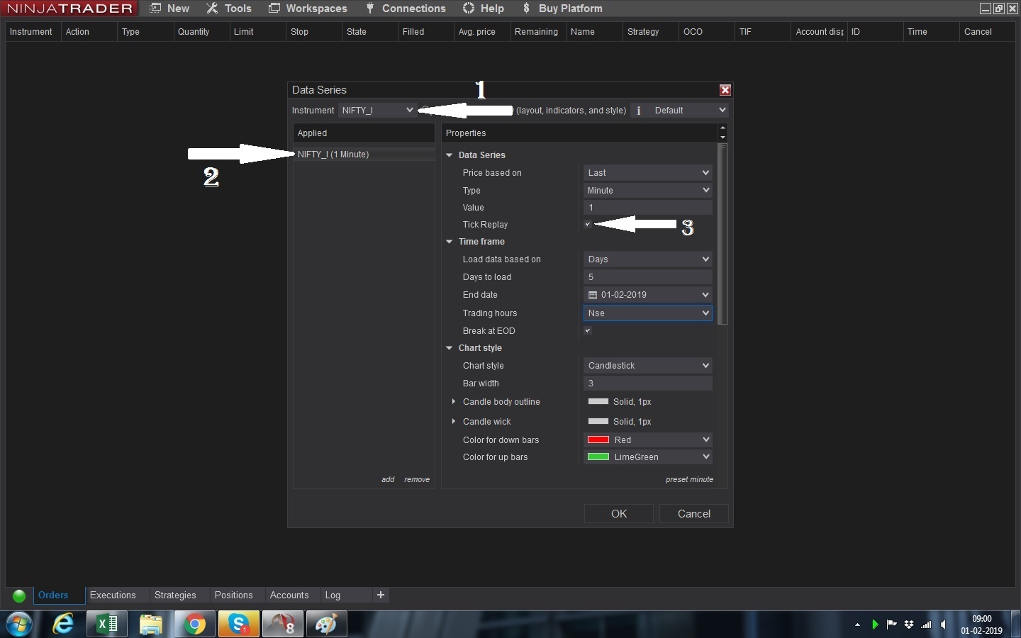Open the New menu
The width and height of the screenshot is (1021, 638).
point(170,9)
